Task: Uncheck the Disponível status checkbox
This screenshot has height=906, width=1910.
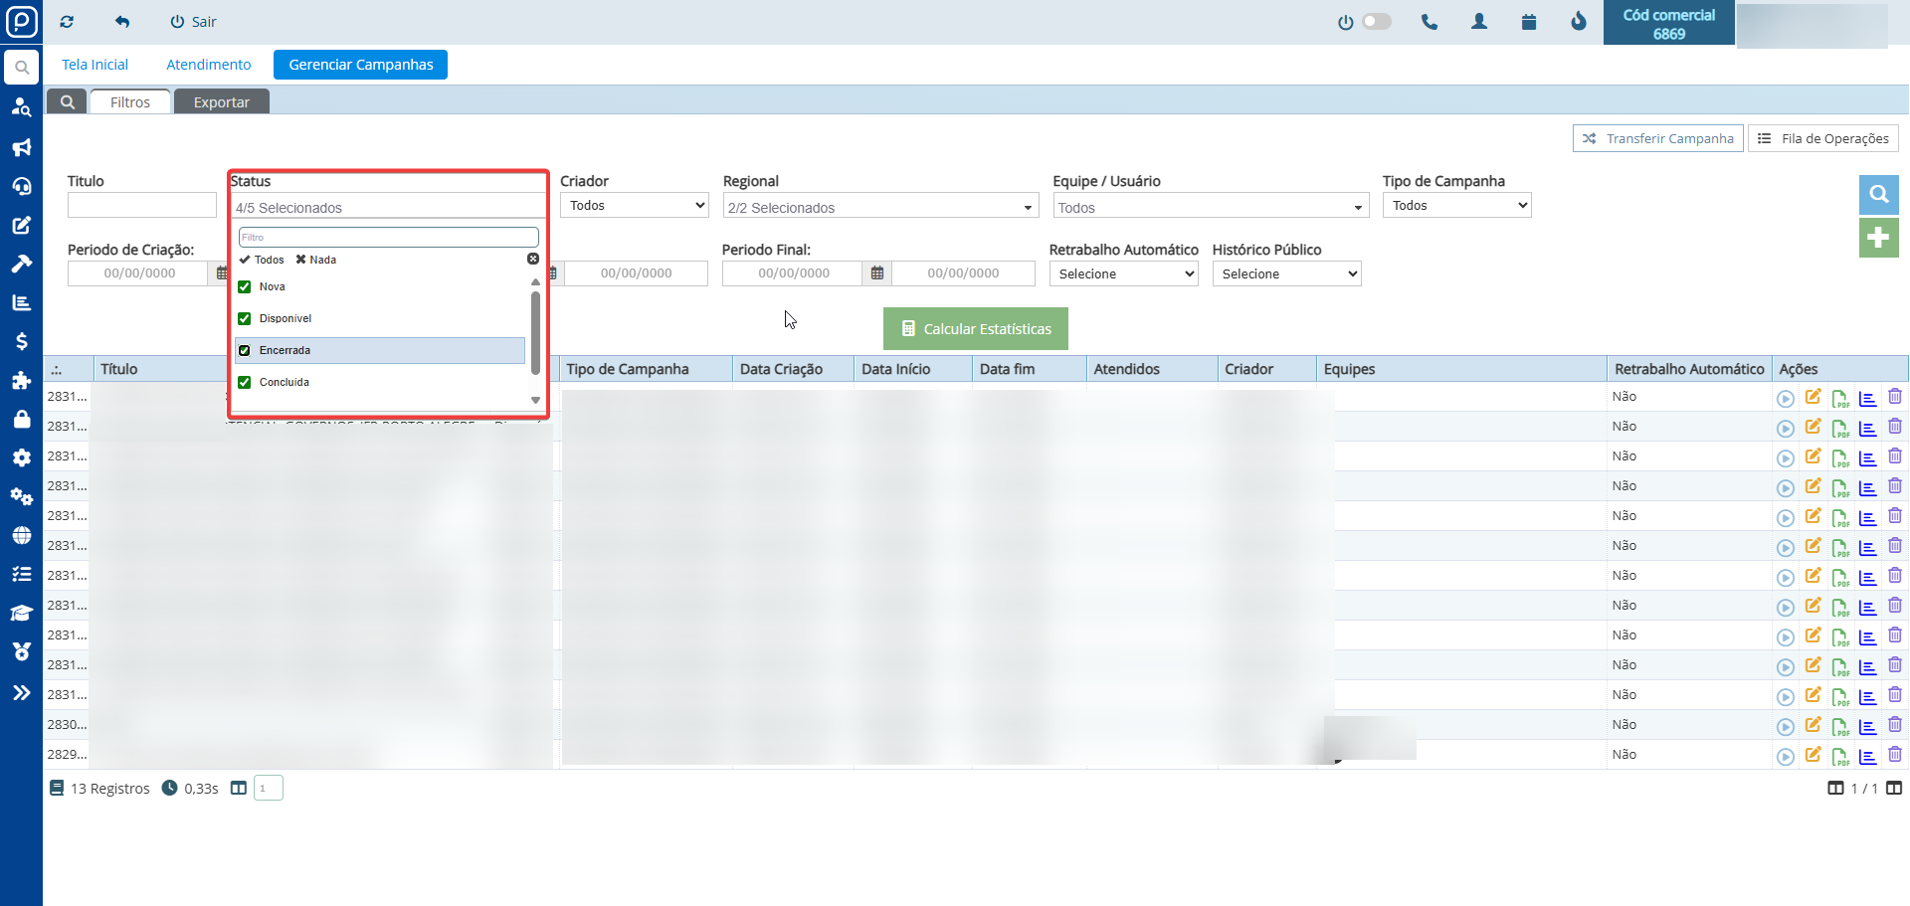Action: [245, 319]
